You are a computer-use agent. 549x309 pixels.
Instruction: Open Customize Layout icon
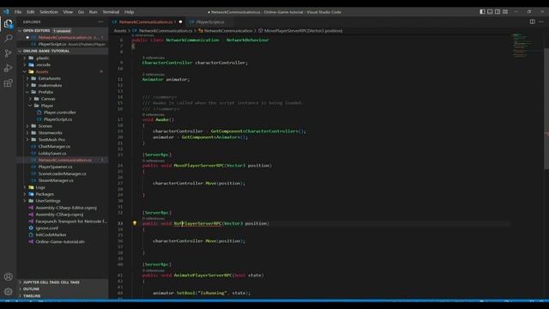505,11
